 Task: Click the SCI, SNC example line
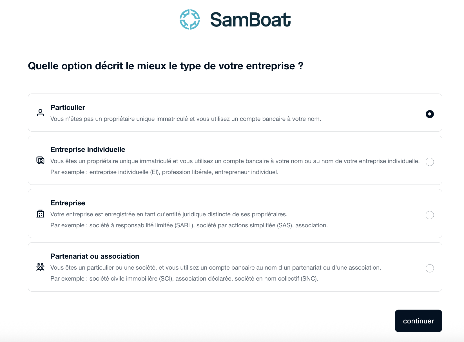point(184,279)
